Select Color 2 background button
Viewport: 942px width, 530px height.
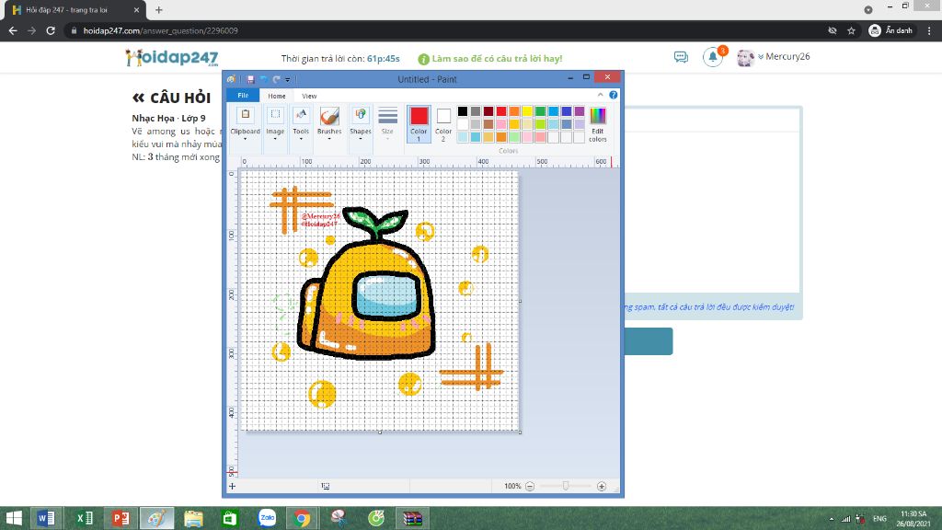click(x=443, y=124)
